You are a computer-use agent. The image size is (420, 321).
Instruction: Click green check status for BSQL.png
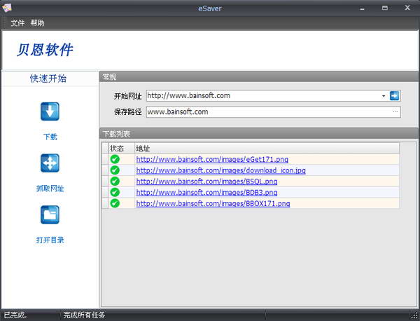[x=115, y=182]
